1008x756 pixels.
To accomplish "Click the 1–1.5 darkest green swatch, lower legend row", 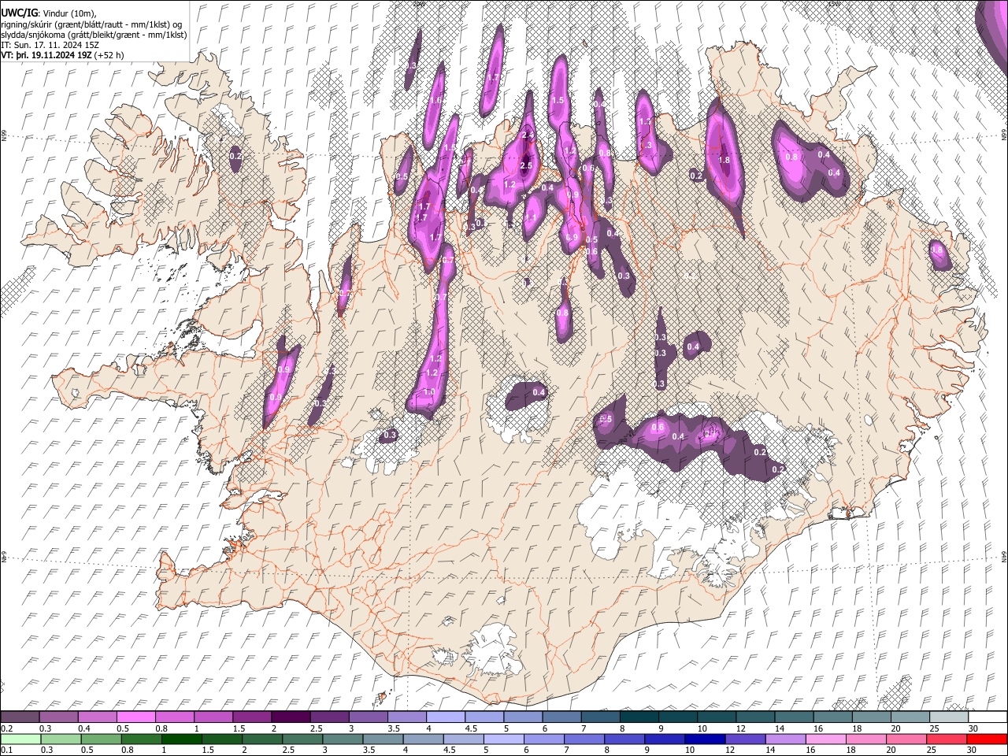I will click(181, 739).
